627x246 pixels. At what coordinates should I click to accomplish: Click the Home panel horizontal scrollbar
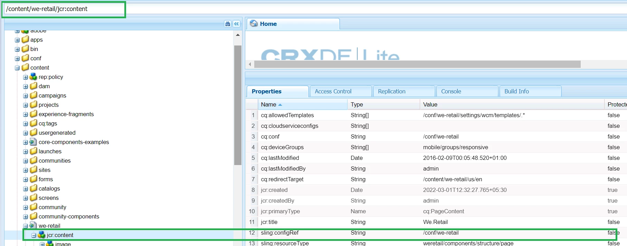click(417, 64)
